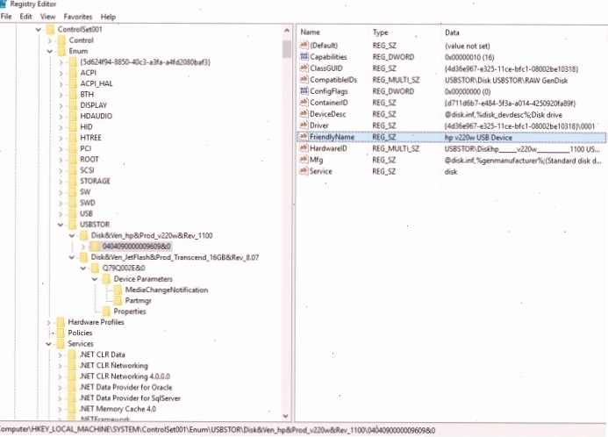Click the 'hp v220w USB Device' data cell
Image resolution: width=608 pixels, height=437 pixels.
click(x=478, y=137)
